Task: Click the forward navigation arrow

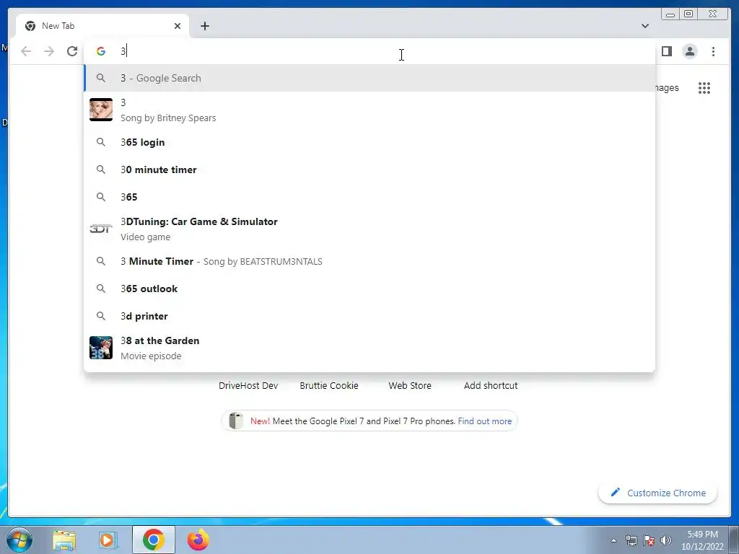Action: (x=49, y=51)
